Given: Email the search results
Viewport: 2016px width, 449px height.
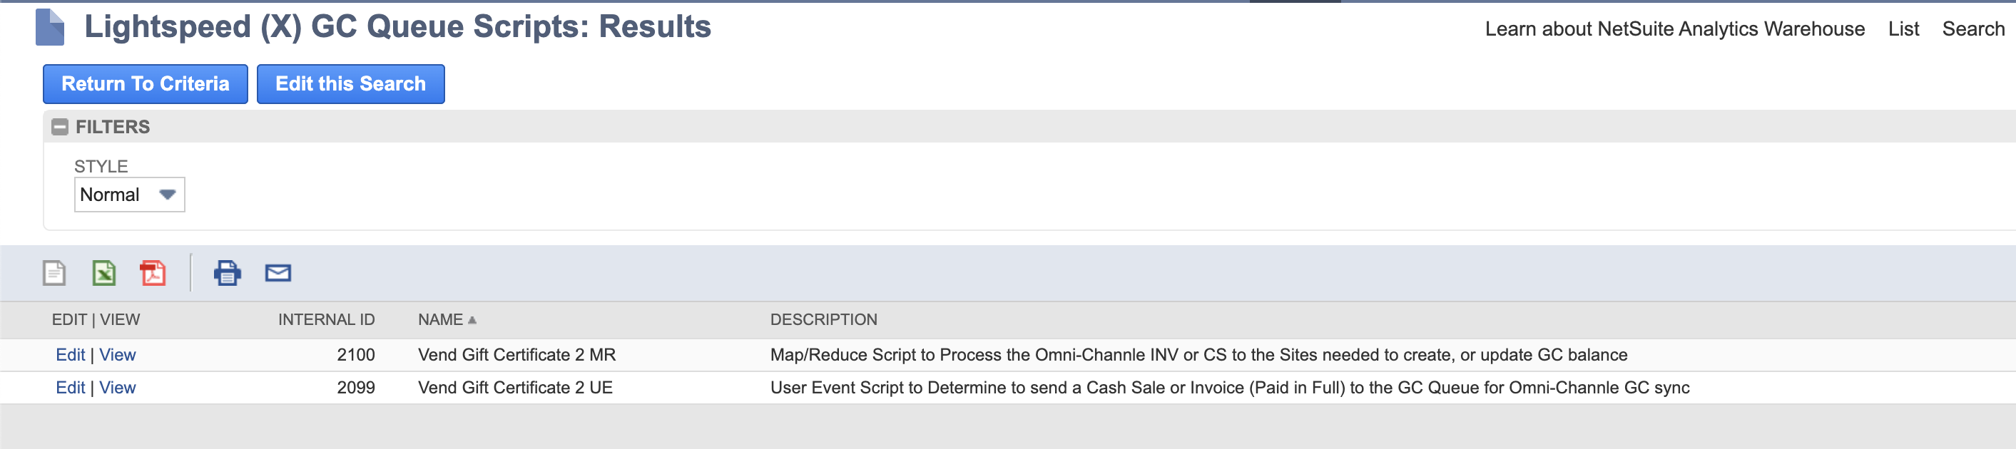Looking at the screenshot, I should pos(278,273).
